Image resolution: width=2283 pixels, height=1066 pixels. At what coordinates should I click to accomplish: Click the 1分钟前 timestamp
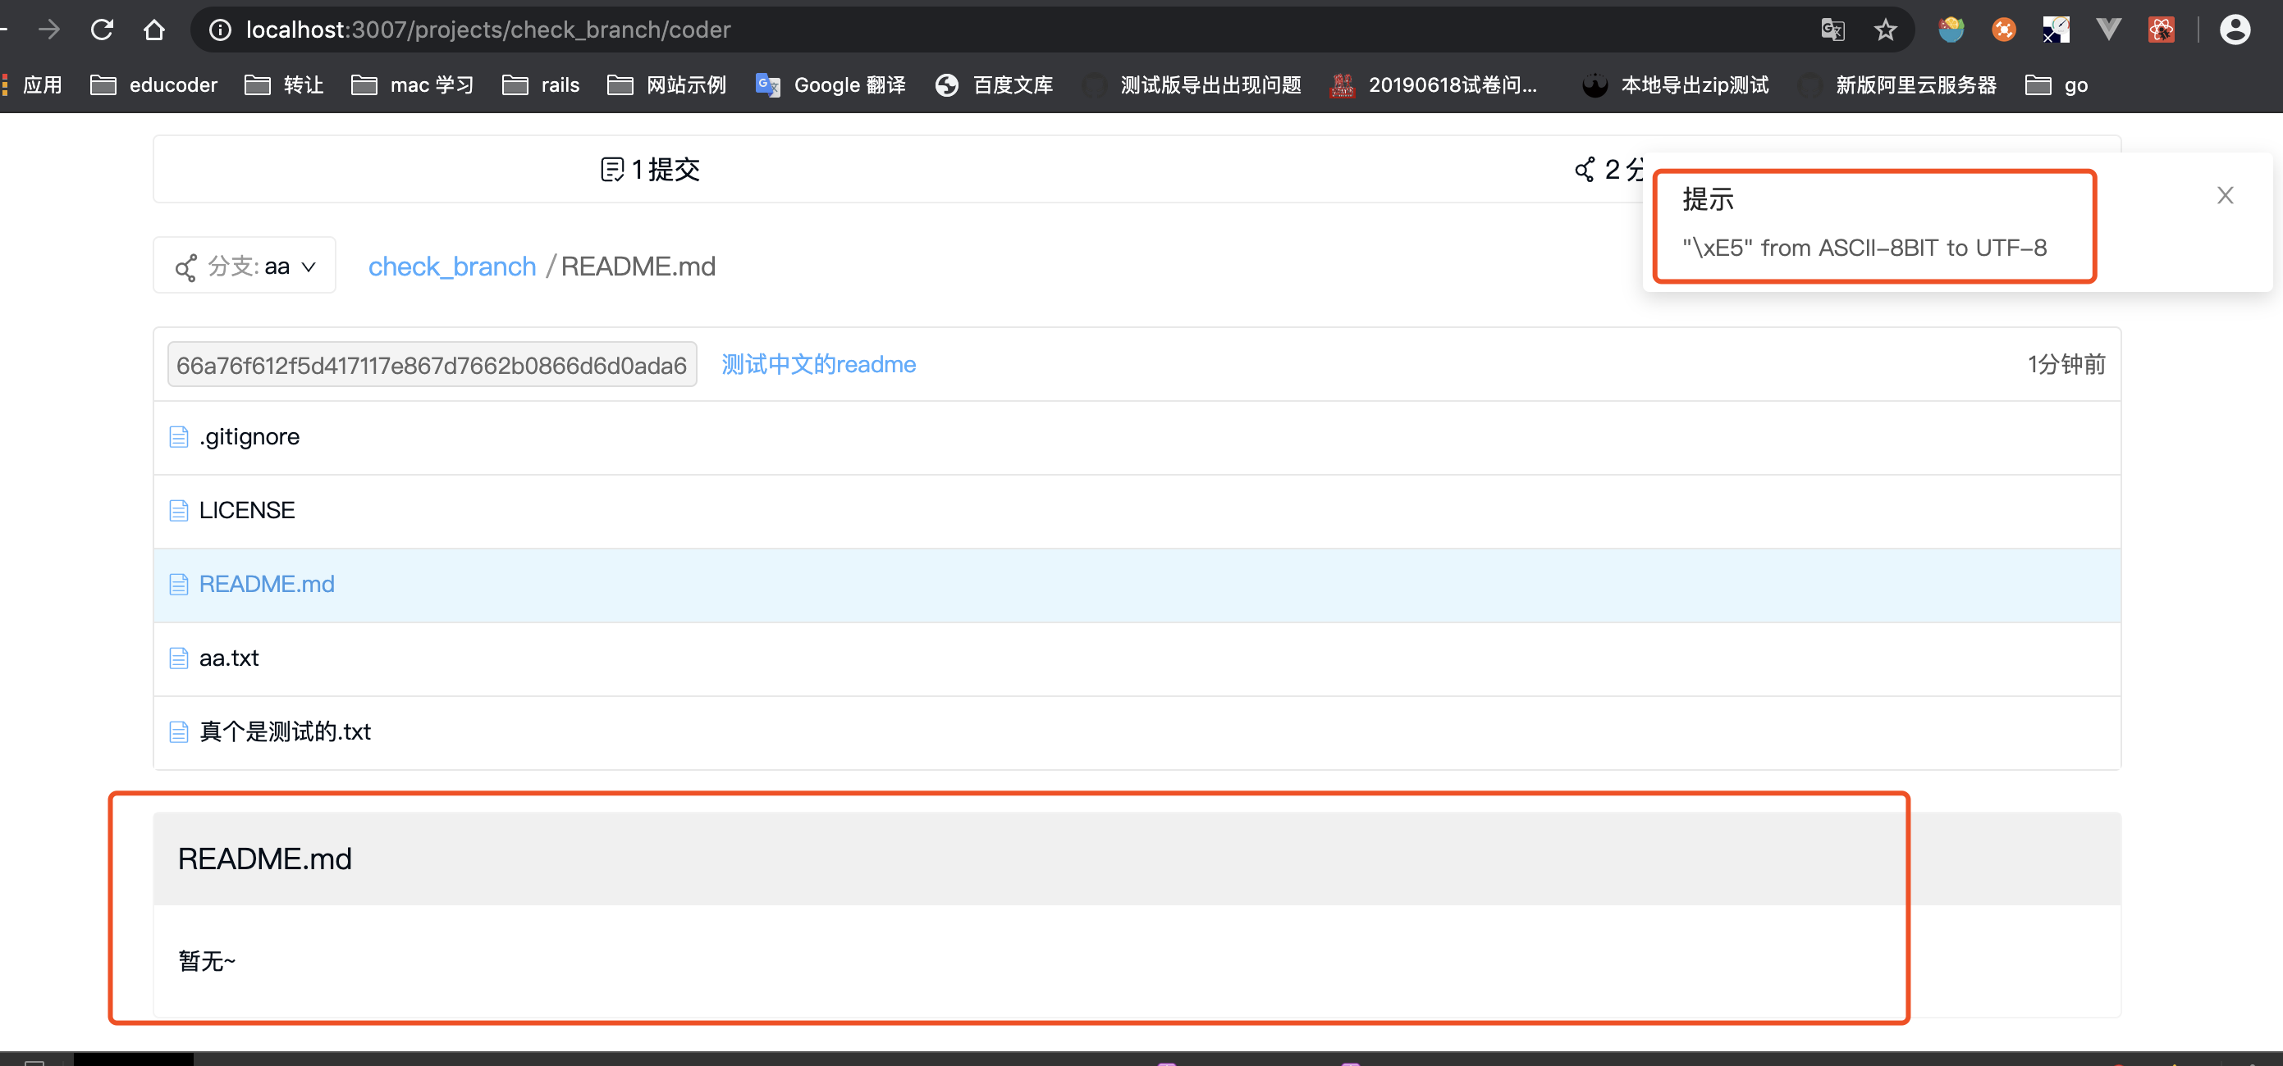pyautogui.click(x=2066, y=364)
